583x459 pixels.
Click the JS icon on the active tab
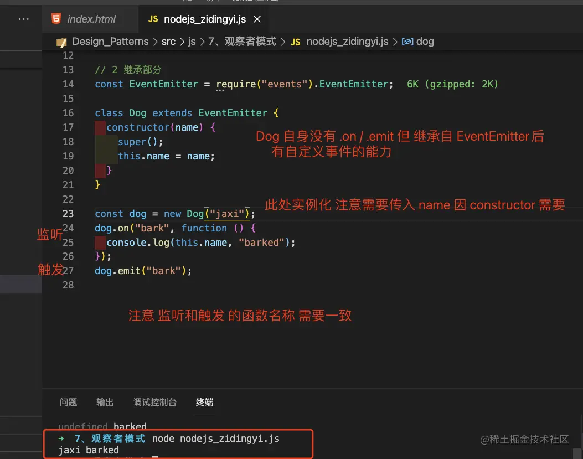tap(153, 19)
